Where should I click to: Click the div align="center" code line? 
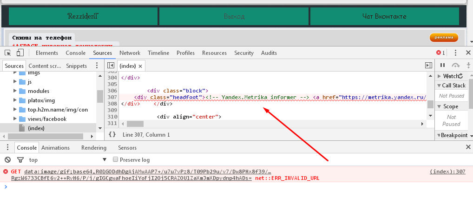(x=189, y=117)
